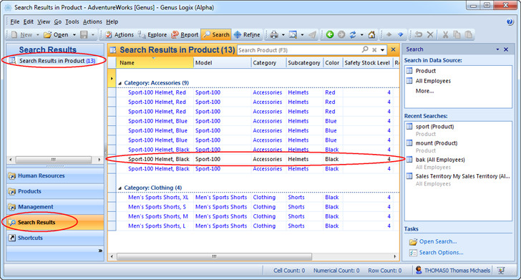Image resolution: width=521 pixels, height=280 pixels.
Task: Sort by the Name column header
Action: pyautogui.click(x=155, y=63)
